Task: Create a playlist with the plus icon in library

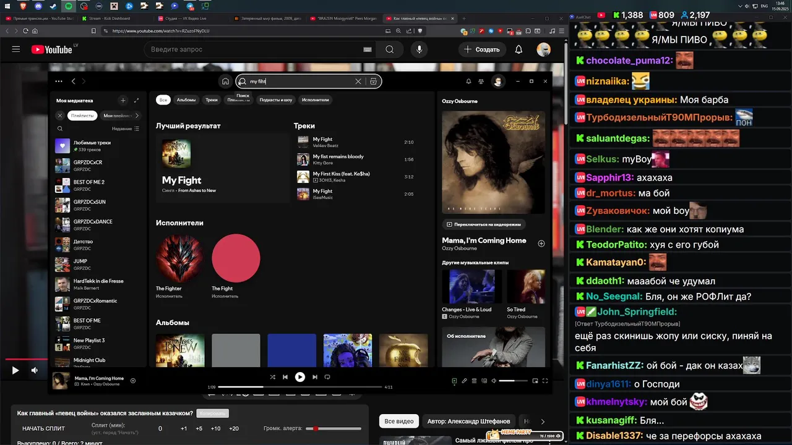Action: pos(123,100)
